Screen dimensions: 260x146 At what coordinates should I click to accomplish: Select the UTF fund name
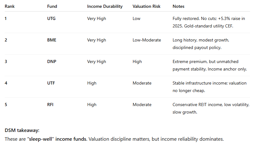(51, 83)
